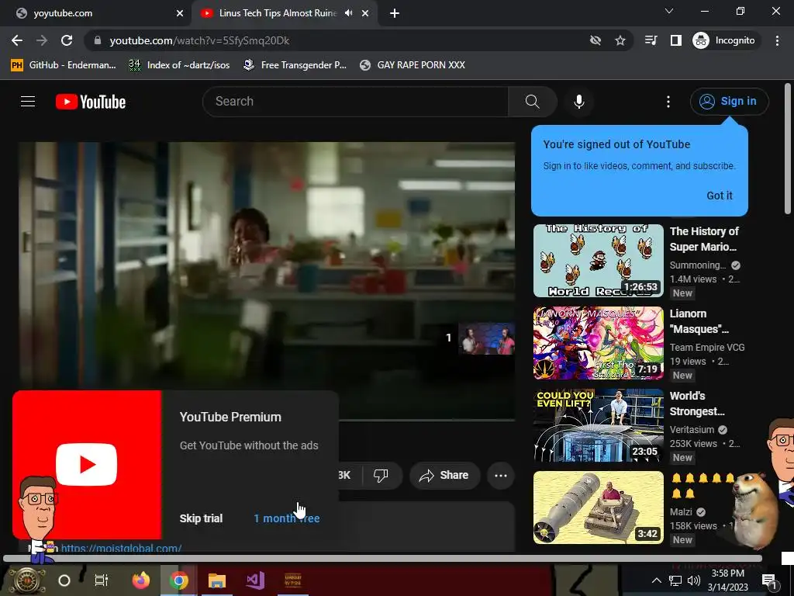Screen dimensions: 794x596
Task: Show hidden tray icons chevron
Action: [656, 580]
